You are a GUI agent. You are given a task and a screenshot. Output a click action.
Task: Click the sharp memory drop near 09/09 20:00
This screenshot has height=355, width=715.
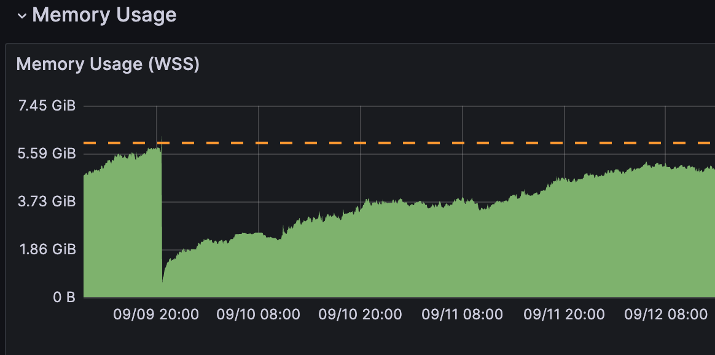point(162,215)
